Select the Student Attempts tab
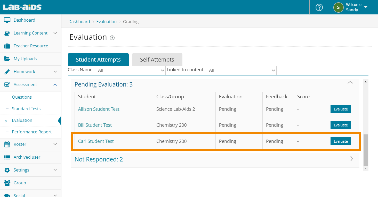Image resolution: width=378 pixels, height=197 pixels. tap(98, 60)
